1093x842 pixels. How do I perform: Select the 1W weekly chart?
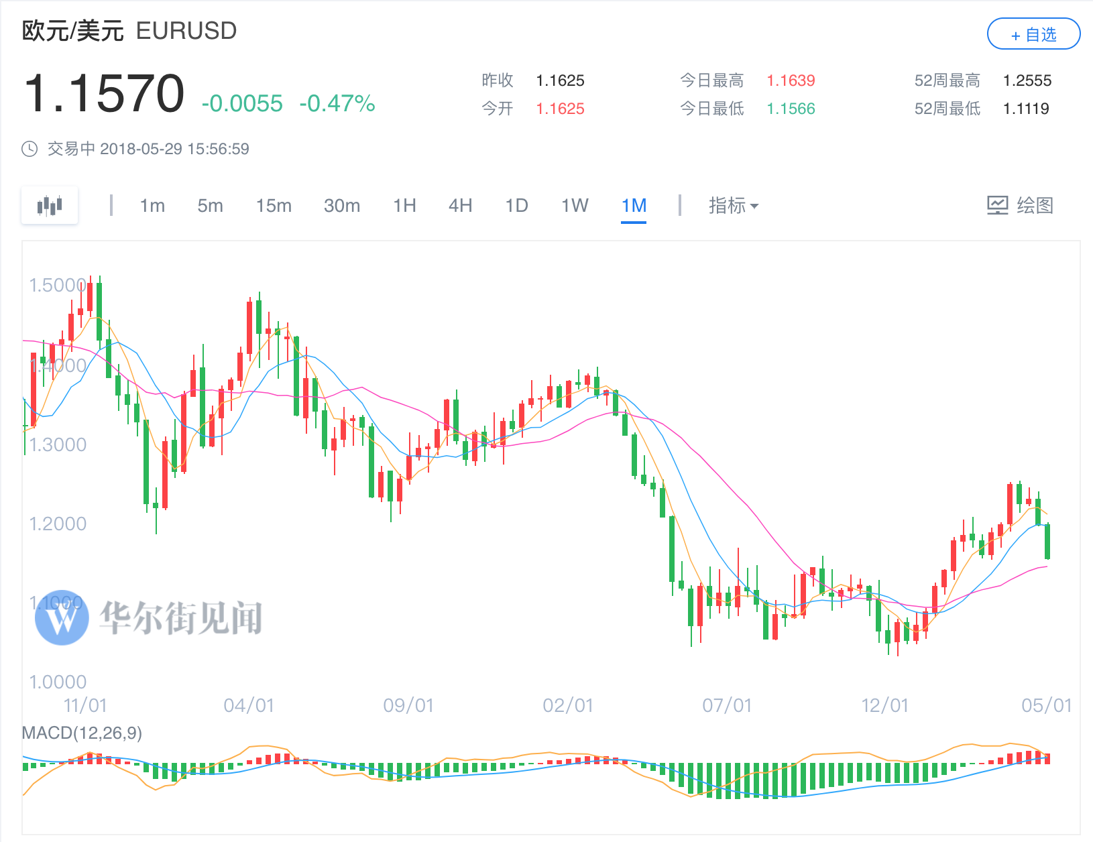575,205
